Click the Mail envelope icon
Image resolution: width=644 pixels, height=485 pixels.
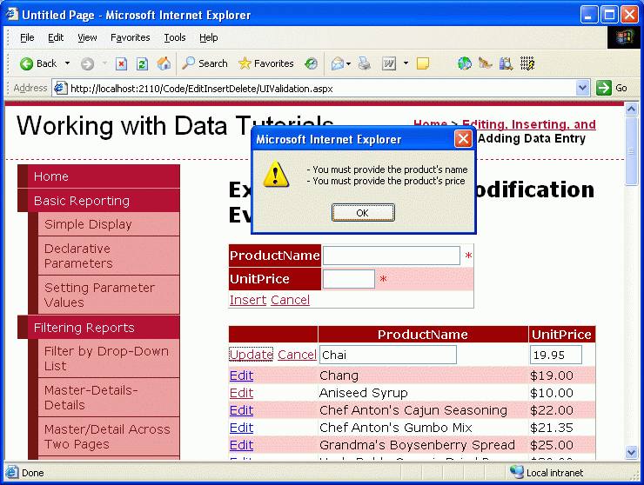(337, 63)
